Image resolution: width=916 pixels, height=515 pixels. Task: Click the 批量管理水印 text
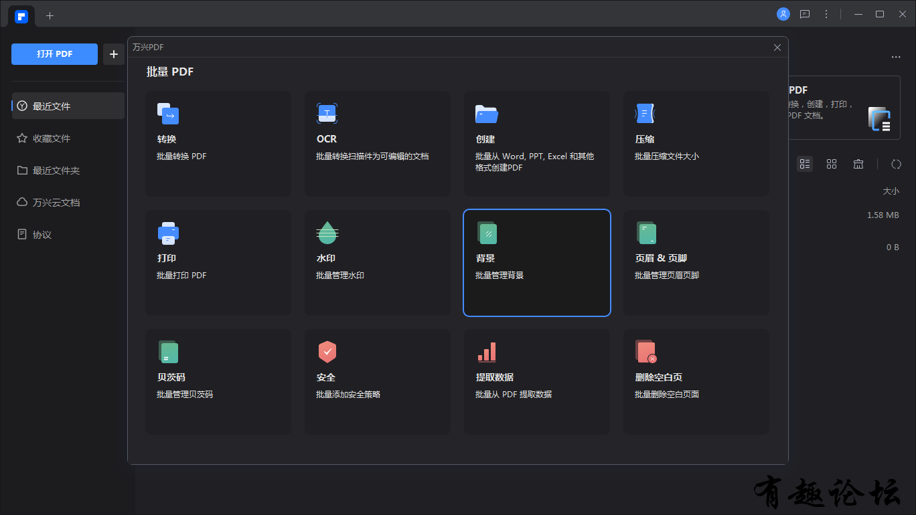point(340,276)
